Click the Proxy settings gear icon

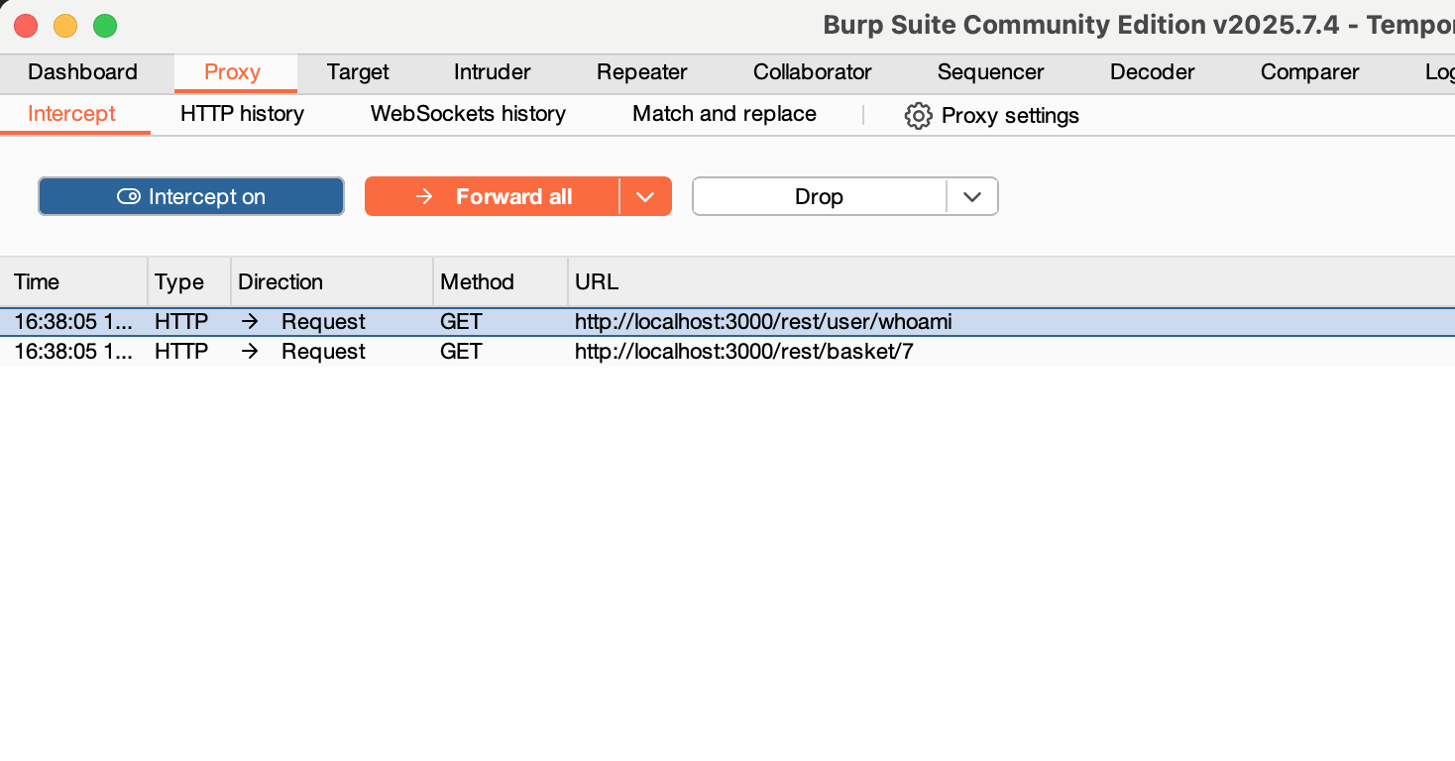coord(918,116)
